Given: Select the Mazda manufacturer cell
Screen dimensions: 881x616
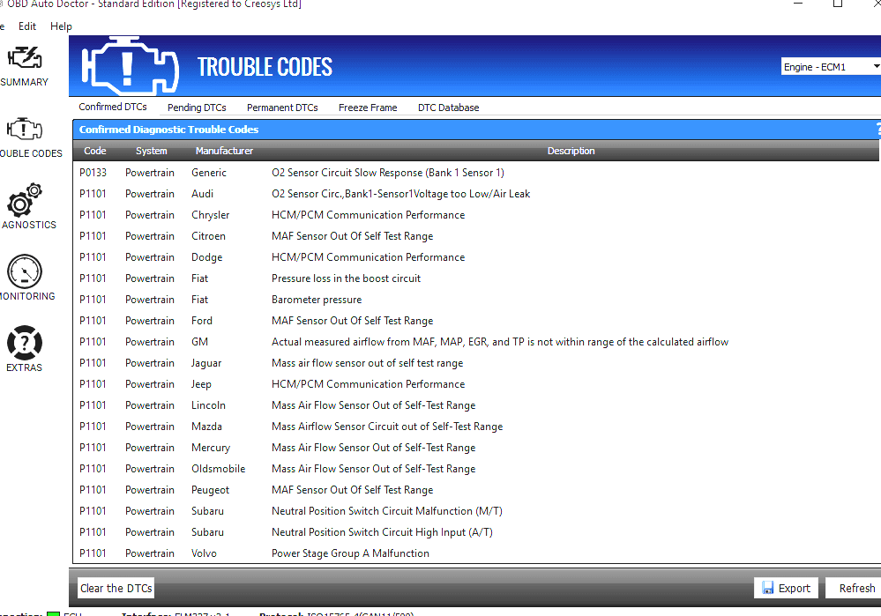Looking at the screenshot, I should [206, 427].
